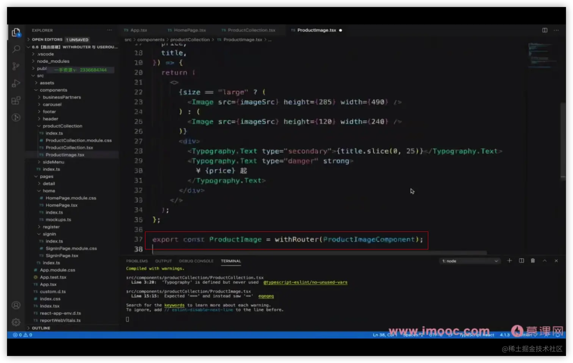Expand the register folder
This screenshot has height=363, width=573.
point(51,227)
